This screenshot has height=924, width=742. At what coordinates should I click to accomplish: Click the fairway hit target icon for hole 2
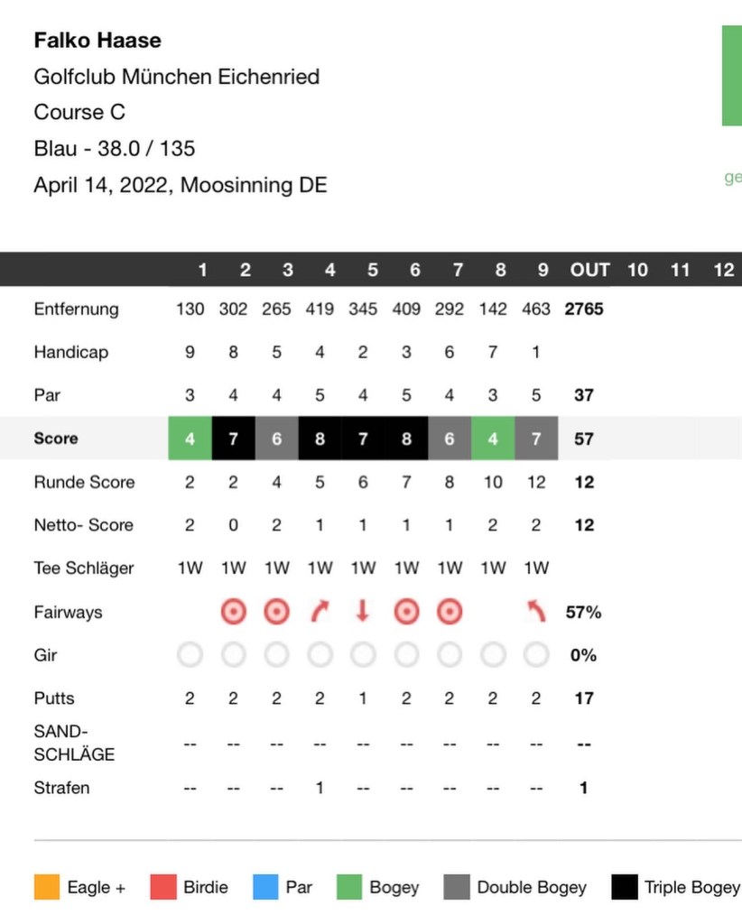click(233, 612)
